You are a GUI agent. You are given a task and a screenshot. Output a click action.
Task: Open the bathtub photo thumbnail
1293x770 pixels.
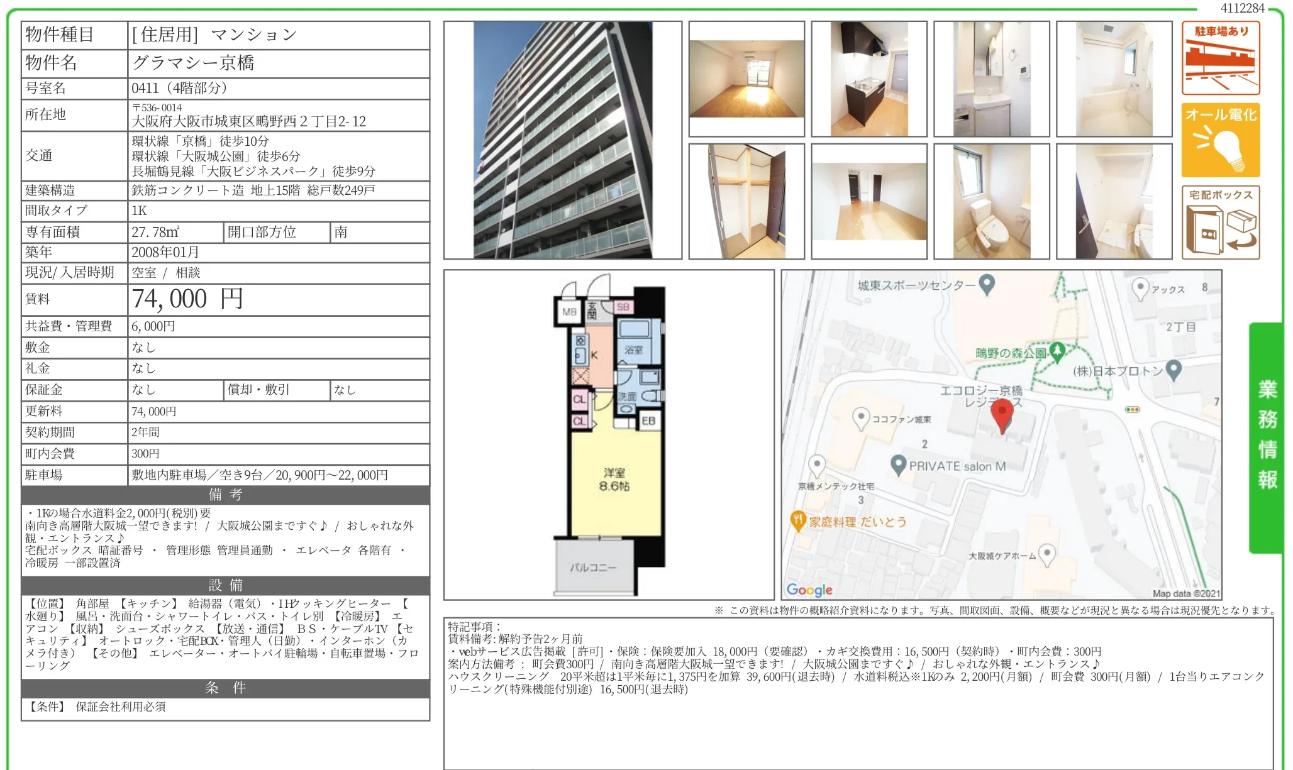point(1114,79)
